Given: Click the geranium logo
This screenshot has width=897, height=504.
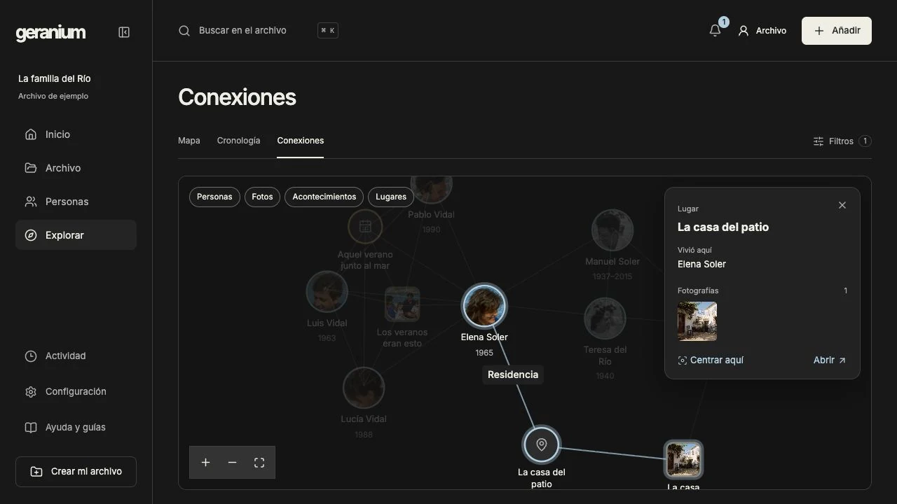Looking at the screenshot, I should point(50,32).
